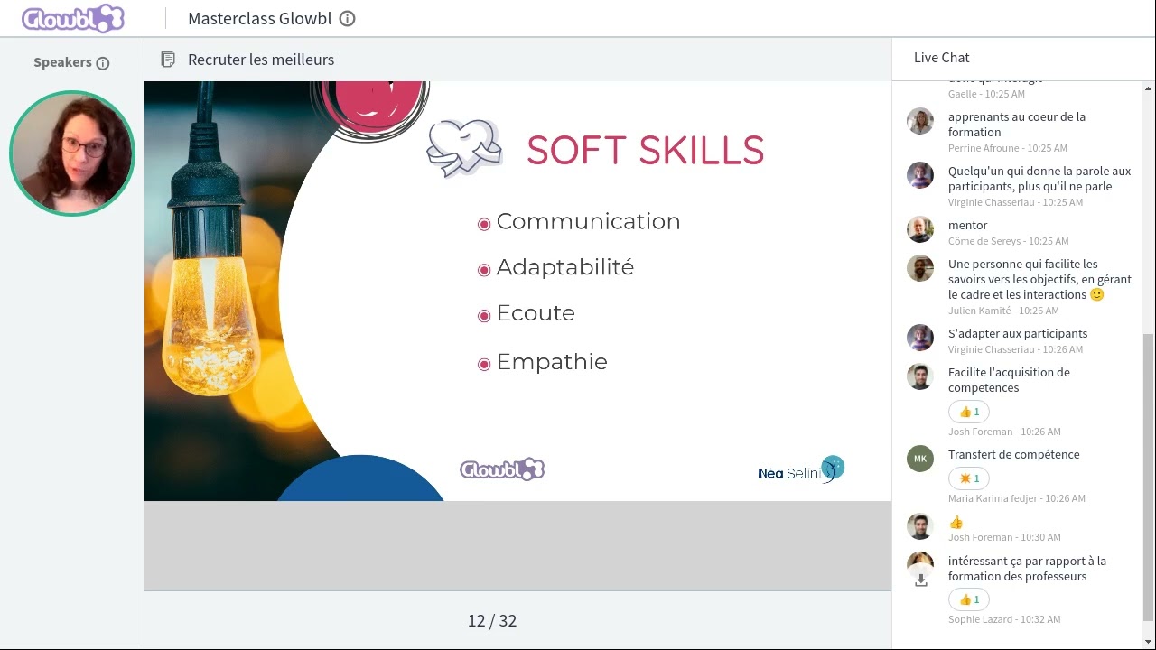Click the spark reaction on Transfert de compétence

click(969, 478)
